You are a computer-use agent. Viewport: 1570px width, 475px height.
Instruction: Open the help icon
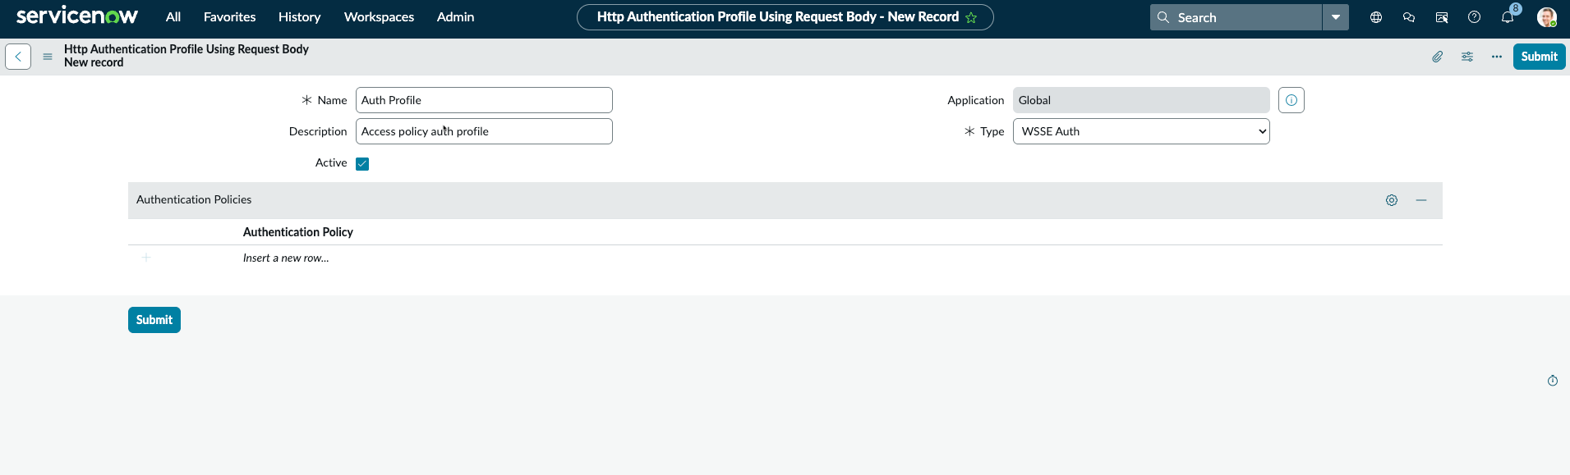click(x=1475, y=17)
